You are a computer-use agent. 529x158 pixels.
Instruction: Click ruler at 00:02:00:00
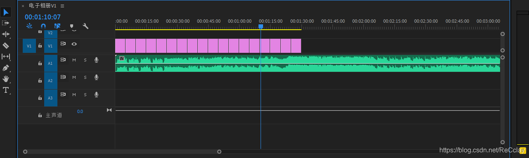(x=364, y=21)
